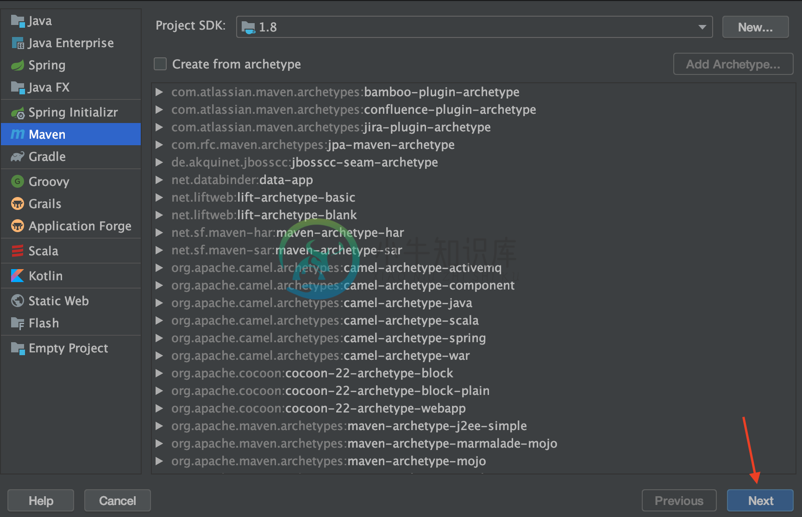802x517 pixels.
Task: Click the Java Enterprise icon
Action: 18,43
